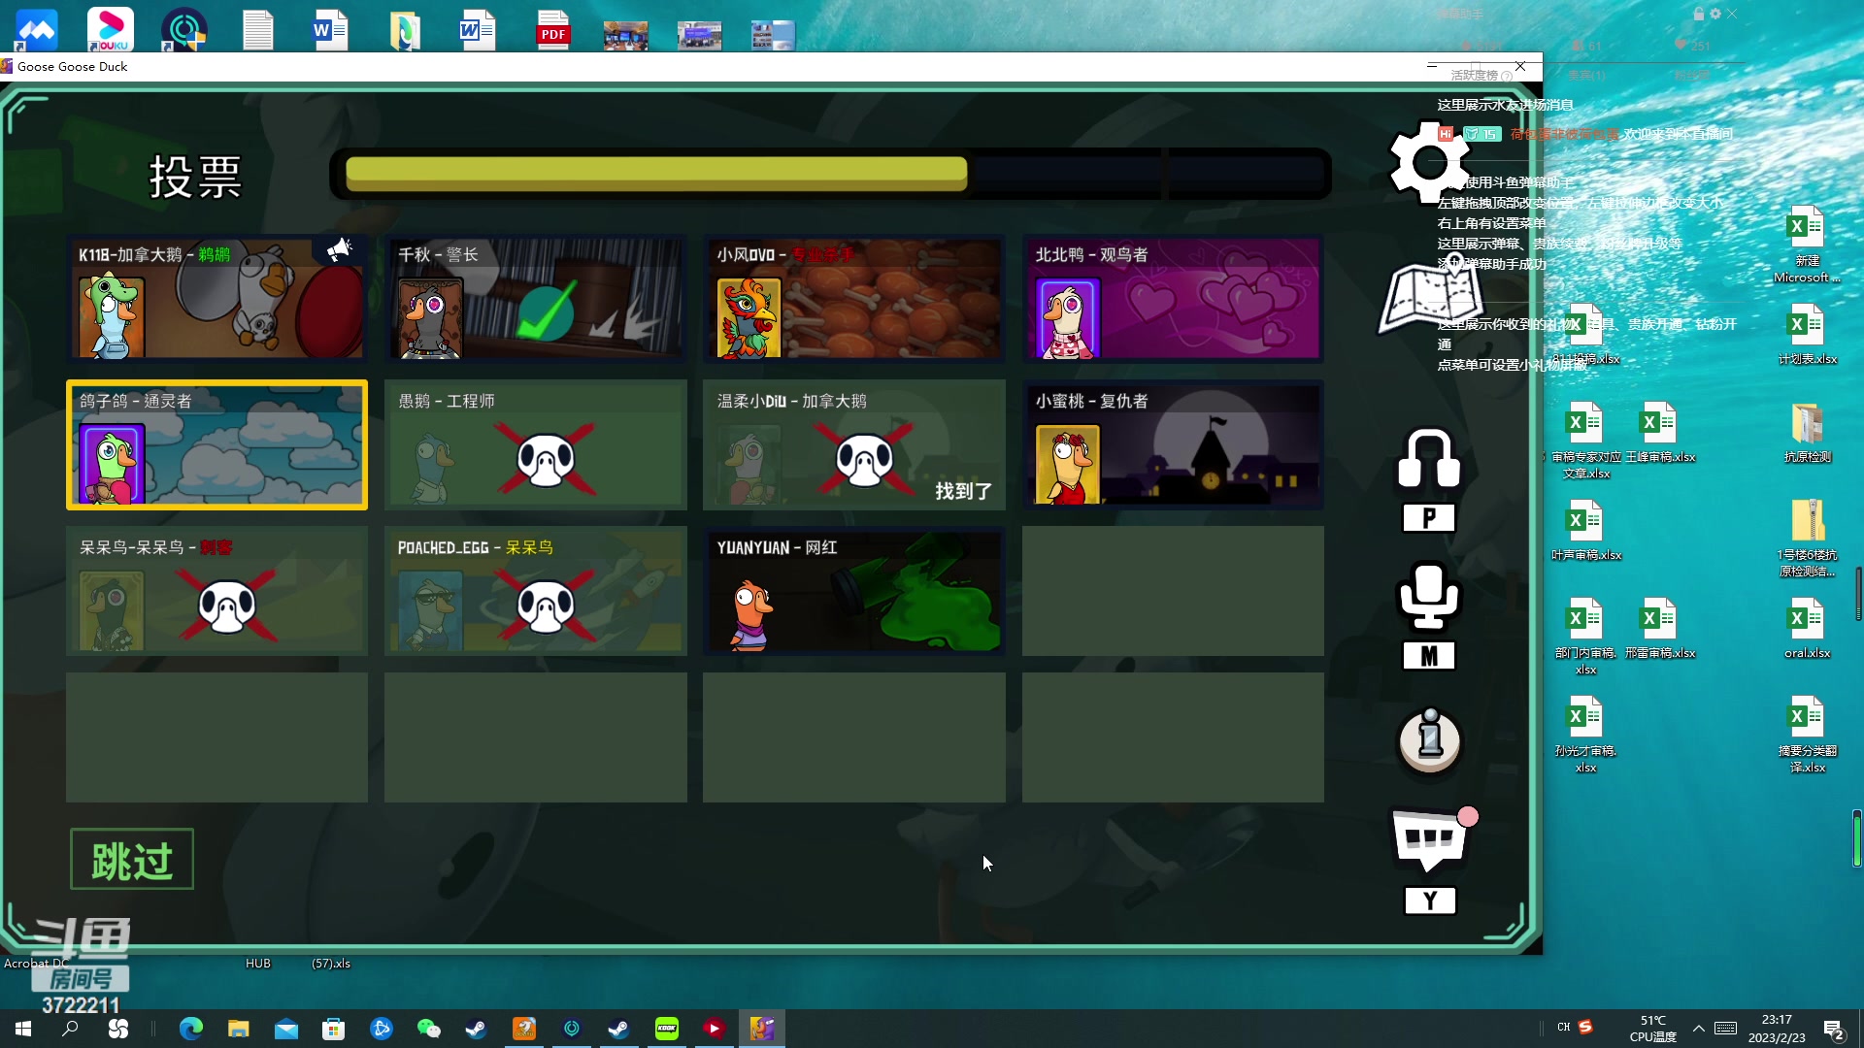
Task: Open 部门内审稿.xlsx desktop file
Action: tap(1586, 637)
